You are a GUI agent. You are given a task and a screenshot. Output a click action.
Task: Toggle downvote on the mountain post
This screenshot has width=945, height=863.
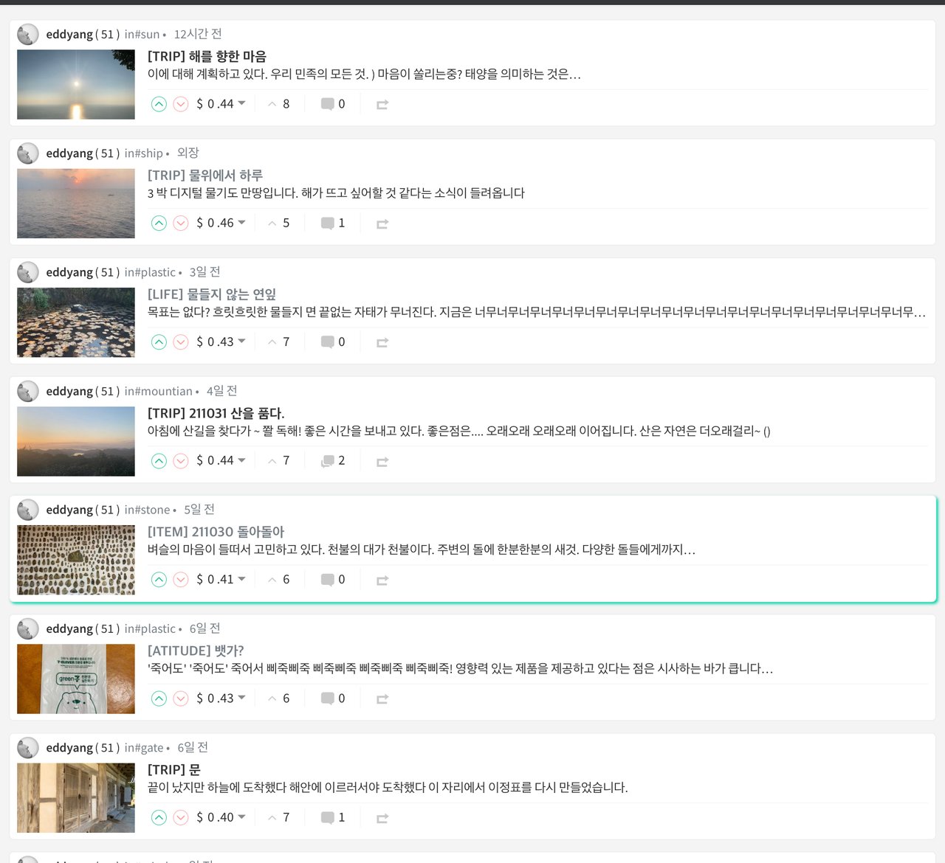(181, 461)
